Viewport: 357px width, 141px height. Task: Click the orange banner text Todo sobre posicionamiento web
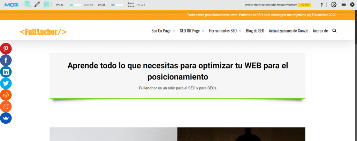pos(261,15)
